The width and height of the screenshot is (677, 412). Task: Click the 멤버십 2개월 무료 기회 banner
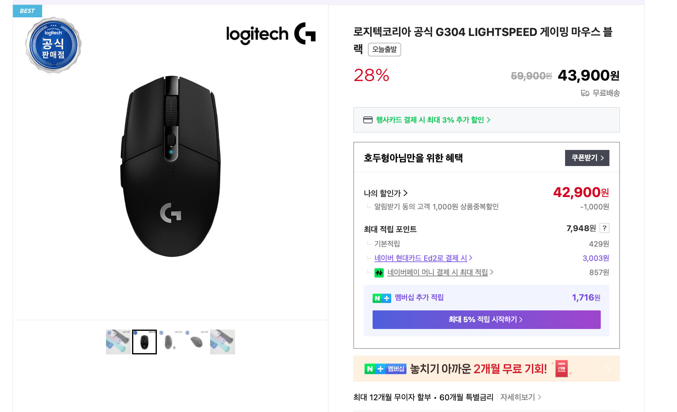point(486,369)
